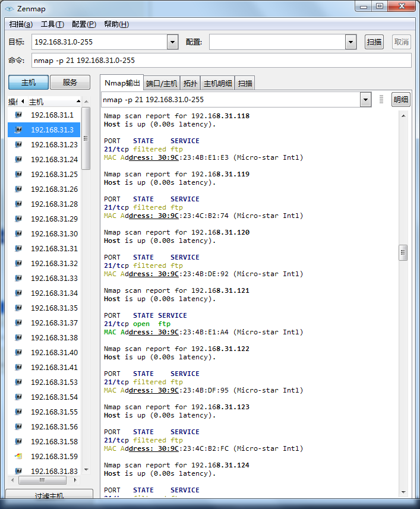Viewport: 420px width, 509px height.
Task: Click the Windows flag icon beside 192.168.31.59
Action: [19, 456]
